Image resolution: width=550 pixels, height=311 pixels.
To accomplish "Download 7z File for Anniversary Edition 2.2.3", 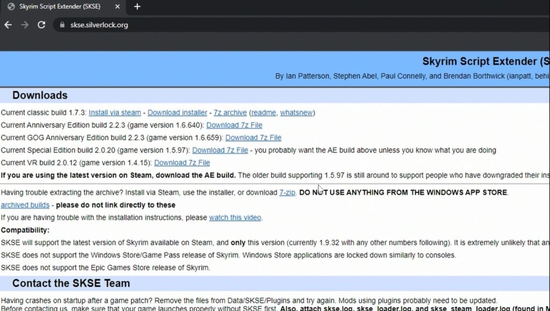I will pos(234,125).
